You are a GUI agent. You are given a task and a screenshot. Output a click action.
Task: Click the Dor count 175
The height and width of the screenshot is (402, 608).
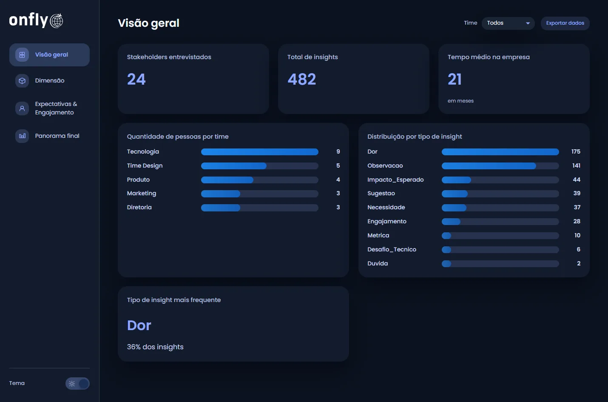point(576,152)
